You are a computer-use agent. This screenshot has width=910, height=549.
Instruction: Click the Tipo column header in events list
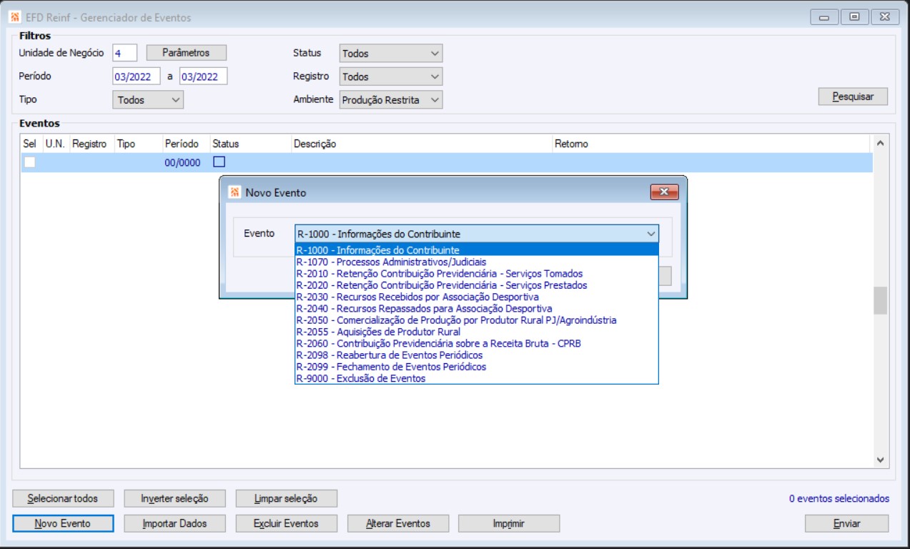pyautogui.click(x=137, y=144)
